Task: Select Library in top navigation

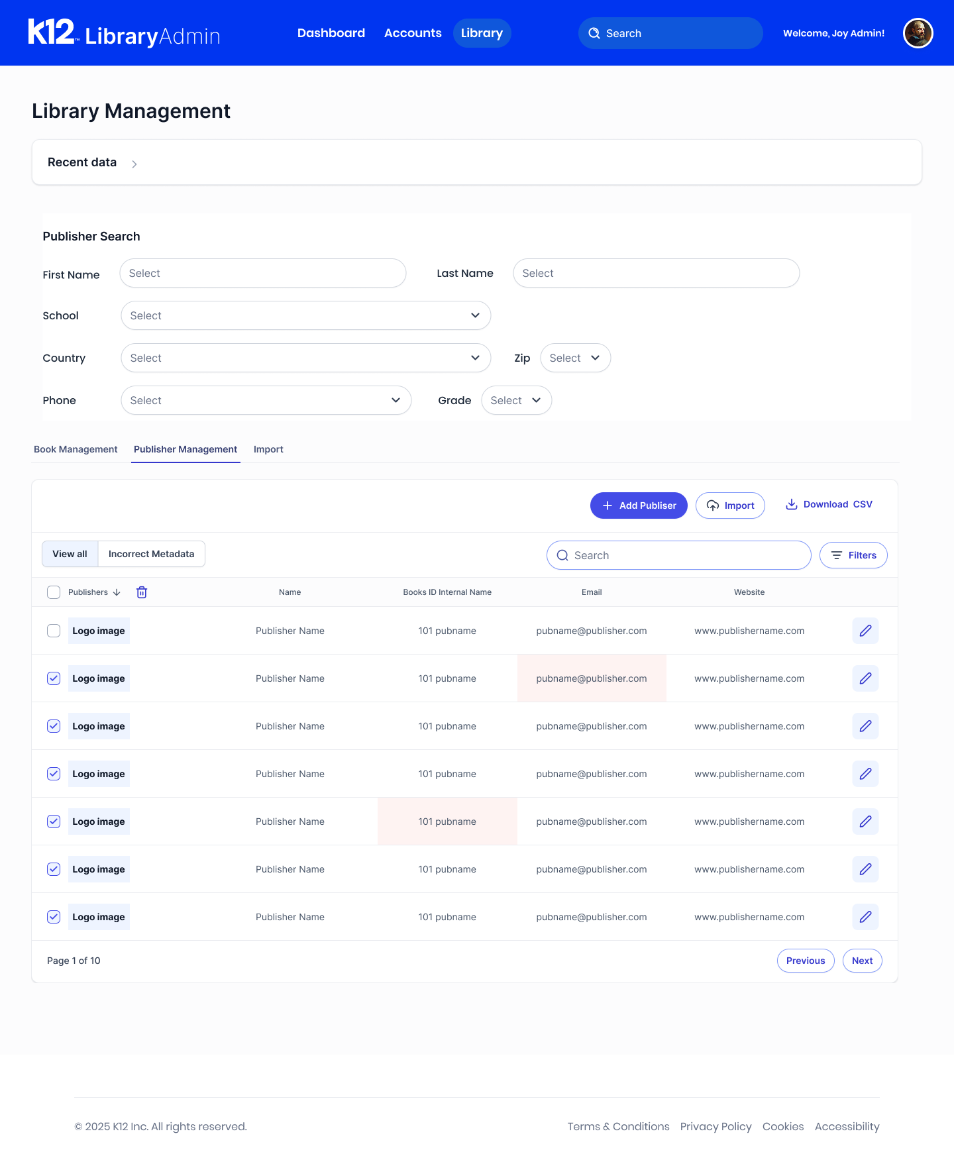Action: point(482,33)
